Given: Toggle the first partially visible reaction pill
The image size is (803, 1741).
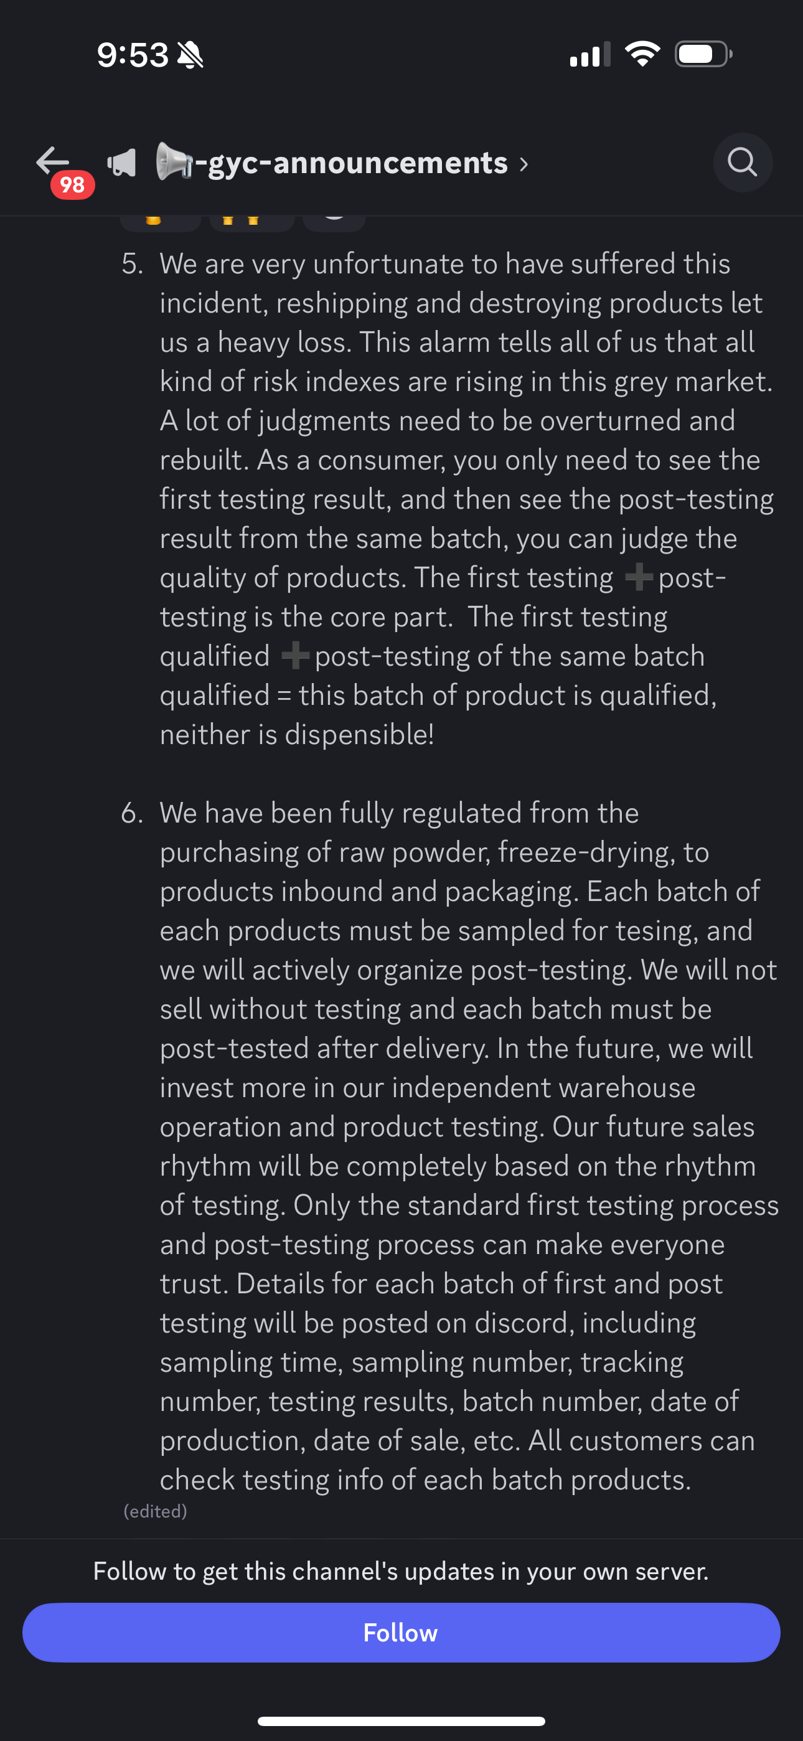Looking at the screenshot, I should coord(160,223).
